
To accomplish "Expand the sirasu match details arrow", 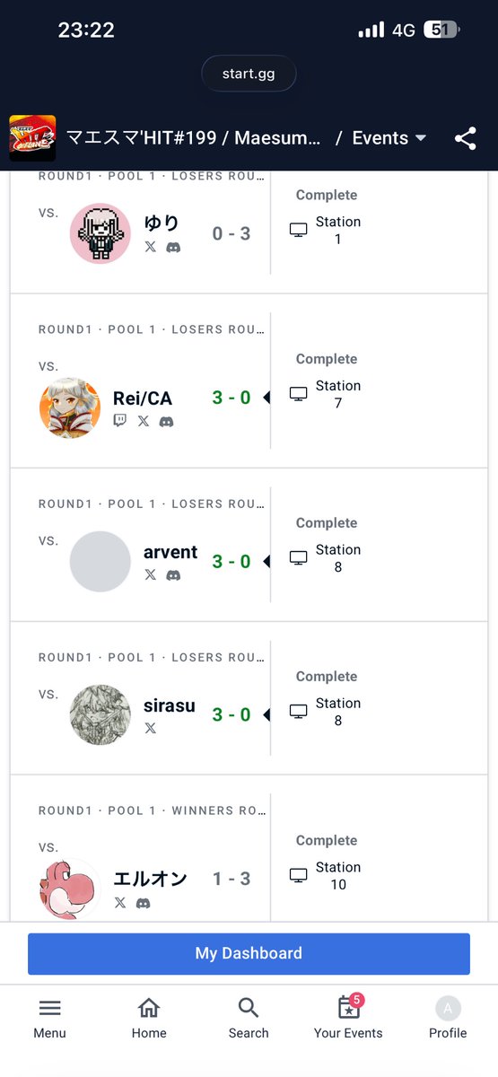I will pyautogui.click(x=266, y=715).
